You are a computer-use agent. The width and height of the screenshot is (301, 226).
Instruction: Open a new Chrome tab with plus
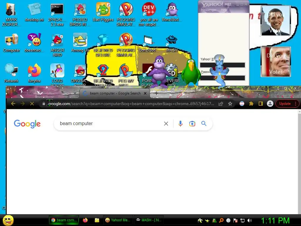point(156,93)
